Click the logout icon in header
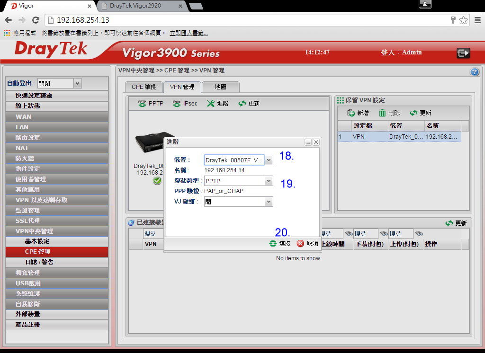Screen dimensions: 485x353 coord(463,53)
